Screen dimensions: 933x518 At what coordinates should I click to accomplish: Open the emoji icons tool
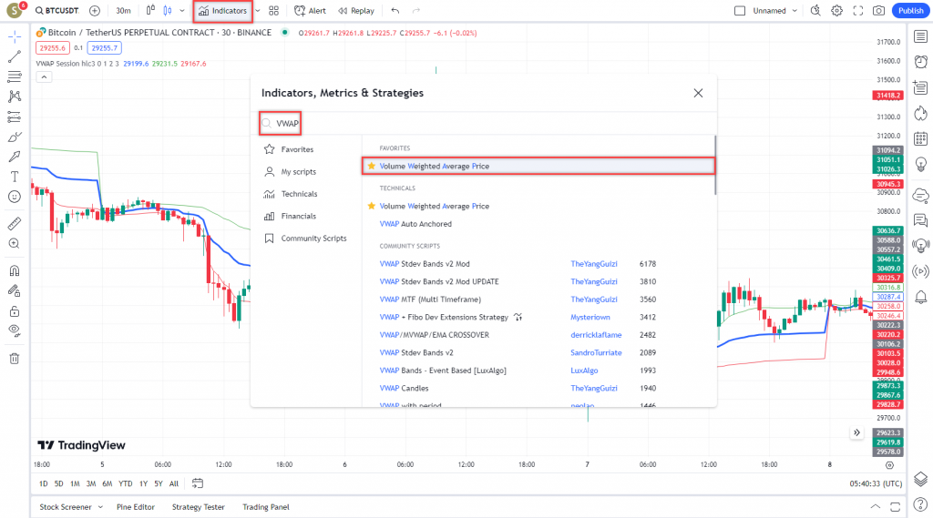point(15,197)
